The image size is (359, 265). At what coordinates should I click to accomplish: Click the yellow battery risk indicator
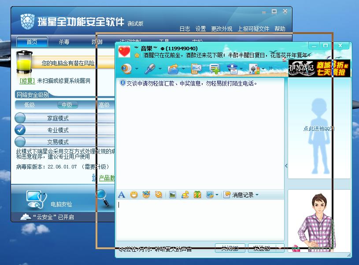coord(24,62)
